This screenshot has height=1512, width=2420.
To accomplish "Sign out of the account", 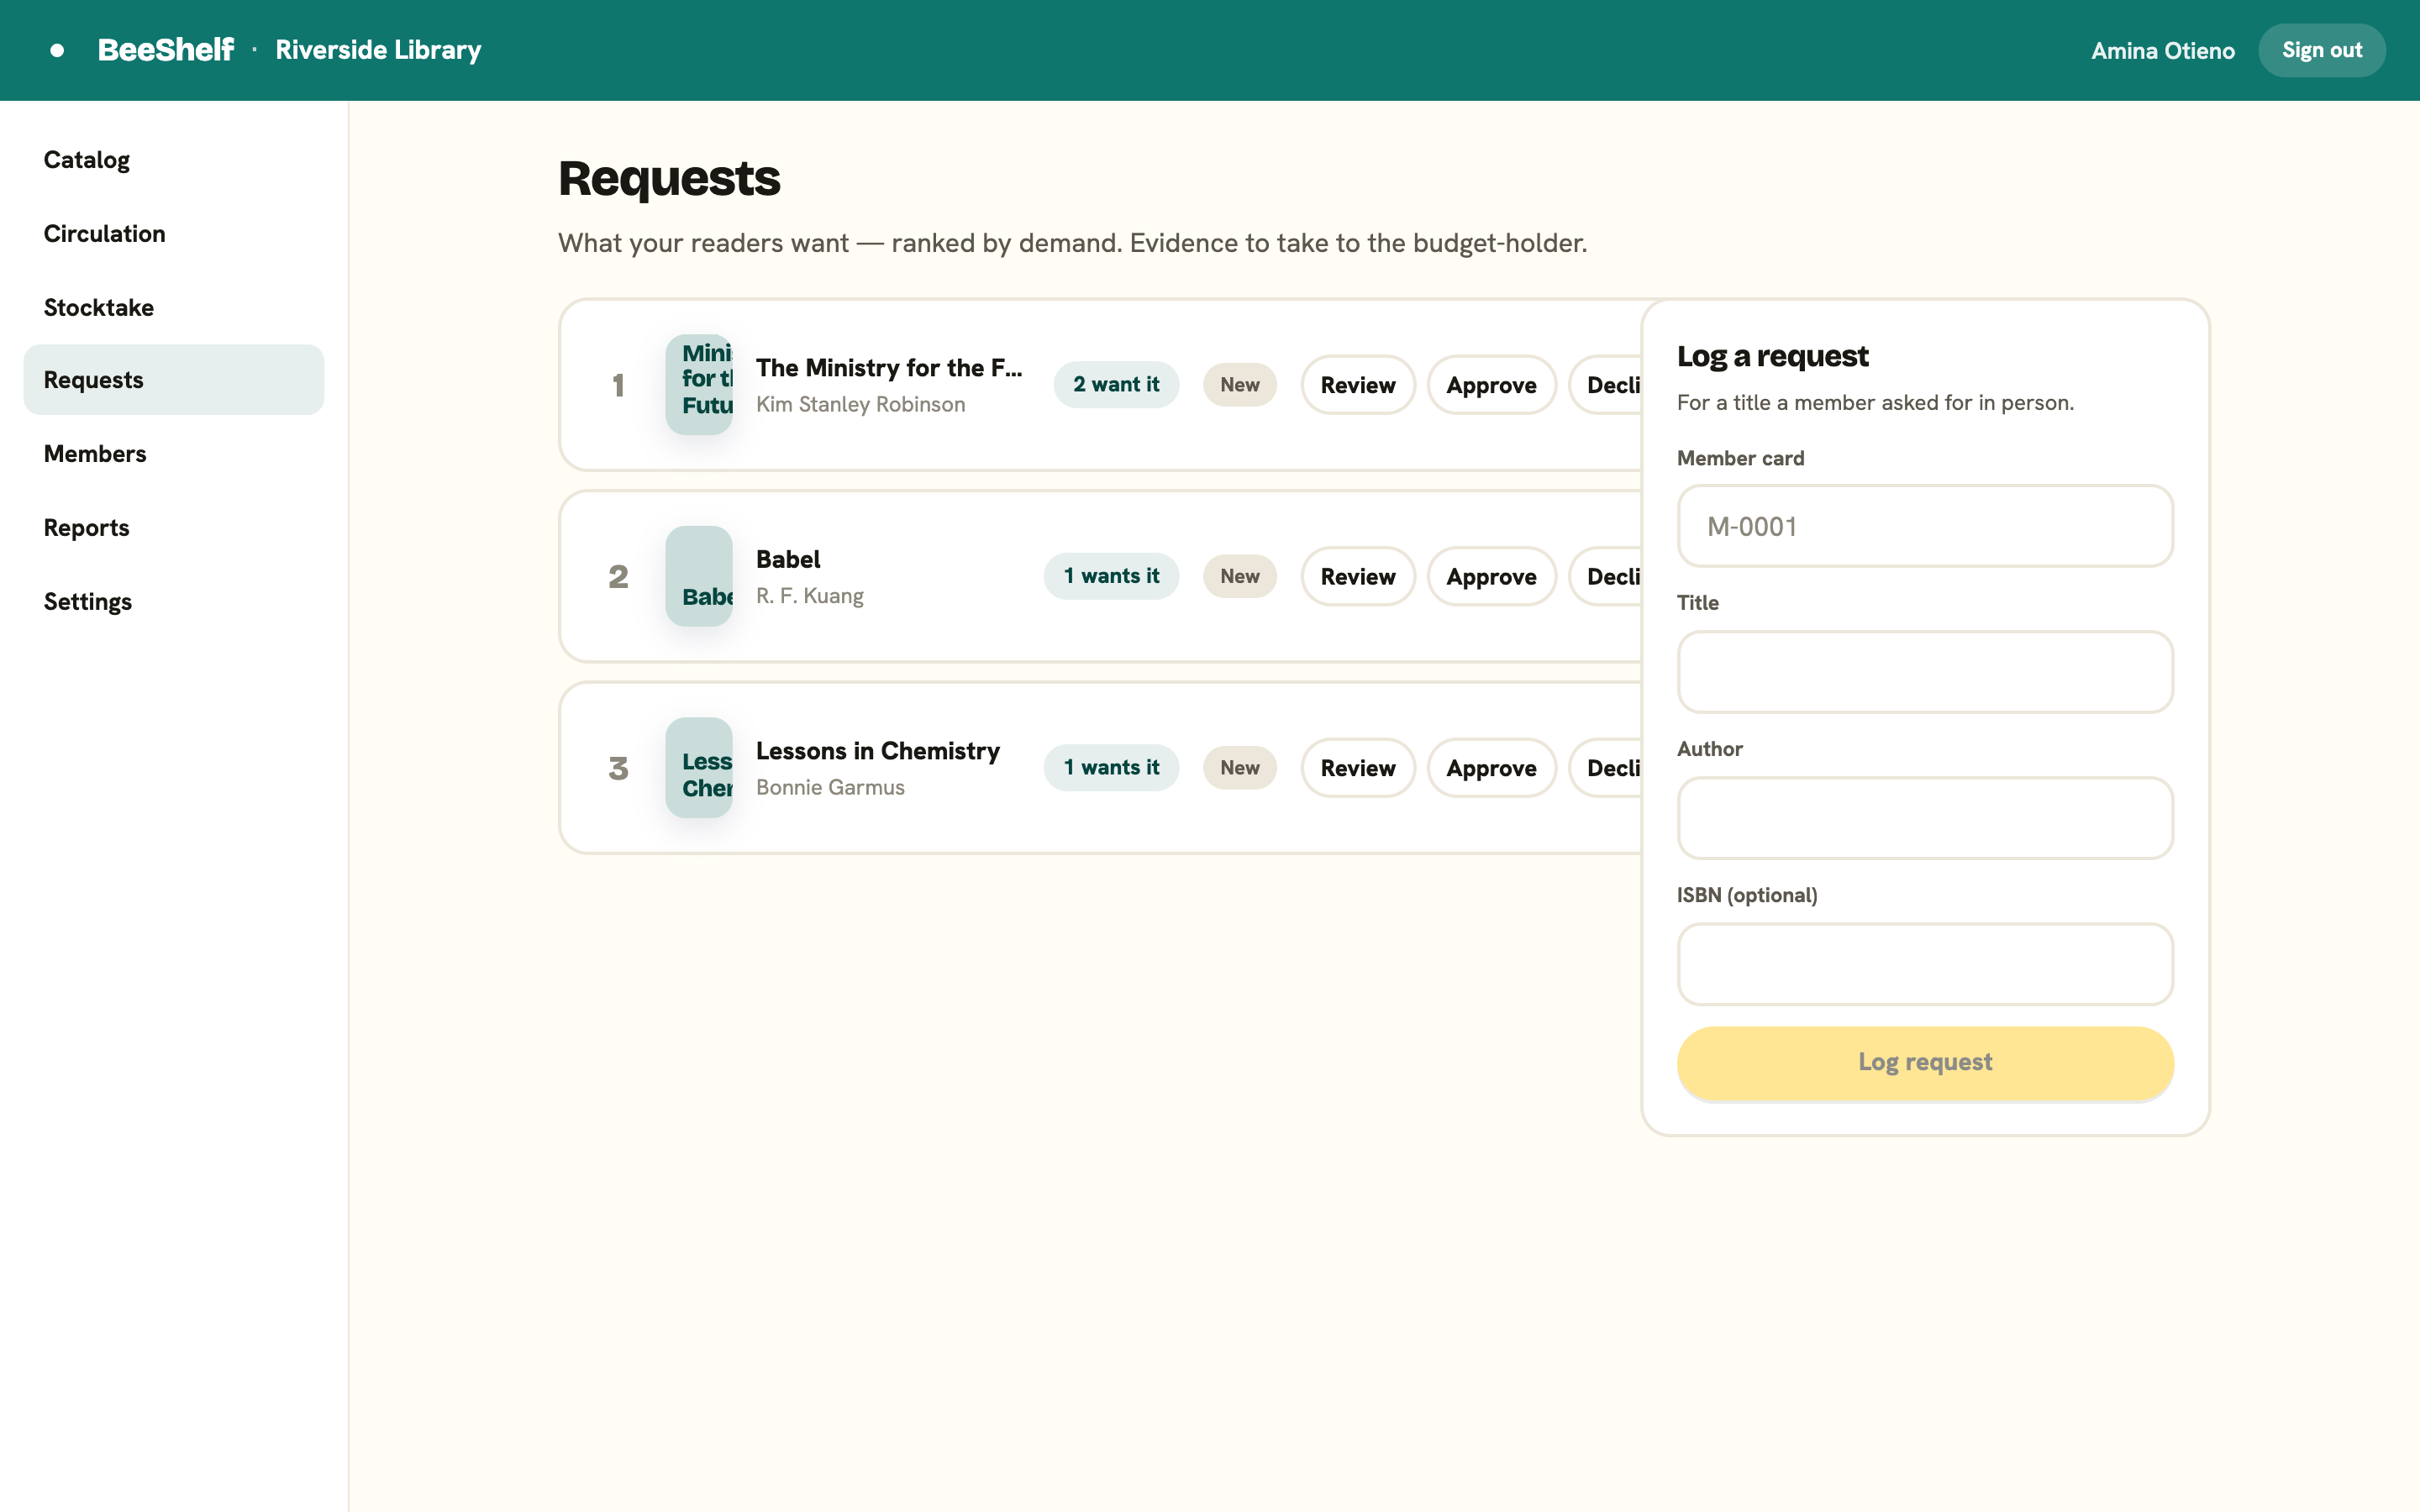I will 2321,50.
